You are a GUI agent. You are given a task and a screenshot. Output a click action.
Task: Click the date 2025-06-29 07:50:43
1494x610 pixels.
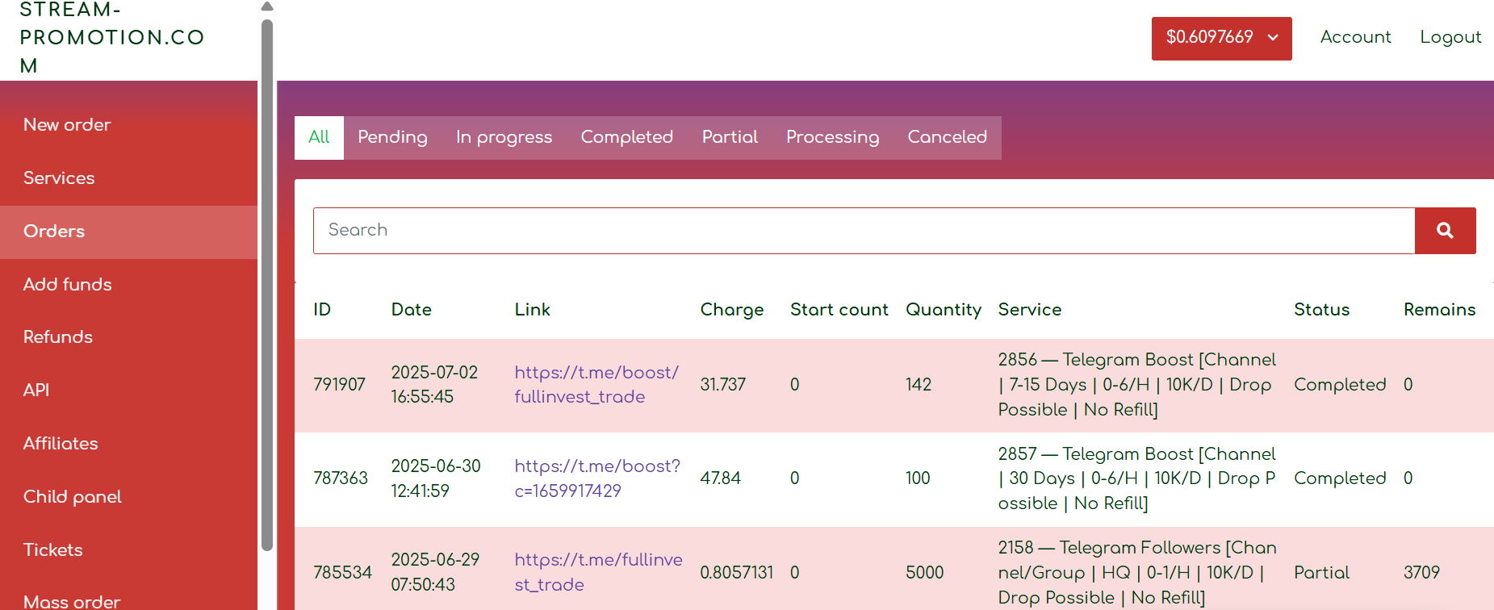[435, 572]
